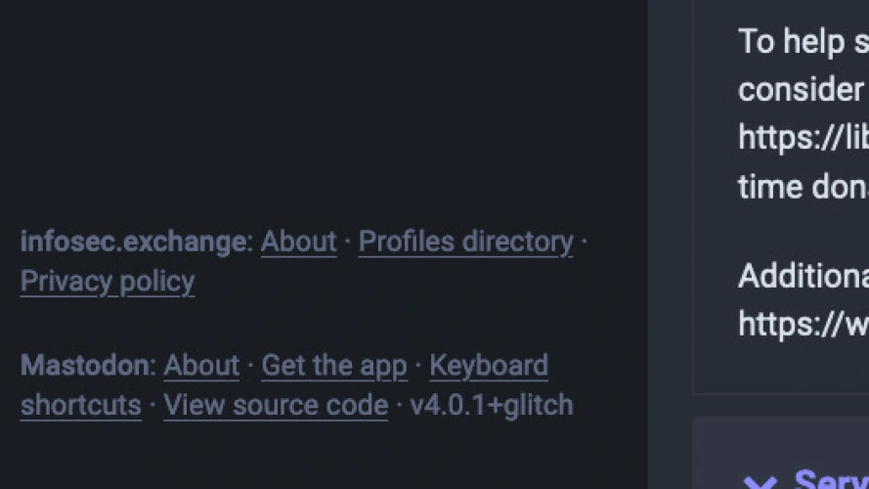
Task: Click the line starting with "Additiona"
Action: (804, 276)
